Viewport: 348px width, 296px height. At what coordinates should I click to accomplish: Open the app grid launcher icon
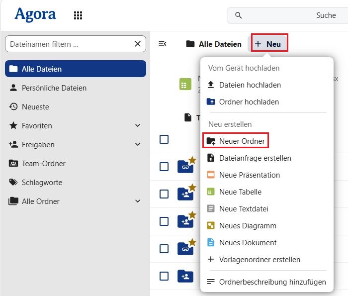(x=78, y=15)
